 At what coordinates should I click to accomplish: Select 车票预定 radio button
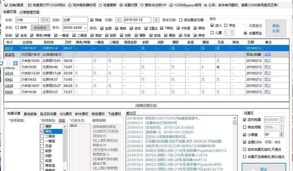[x=245, y=33]
